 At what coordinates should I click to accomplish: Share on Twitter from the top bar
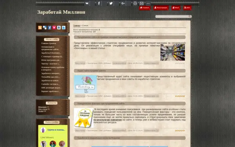[x=111, y=3]
